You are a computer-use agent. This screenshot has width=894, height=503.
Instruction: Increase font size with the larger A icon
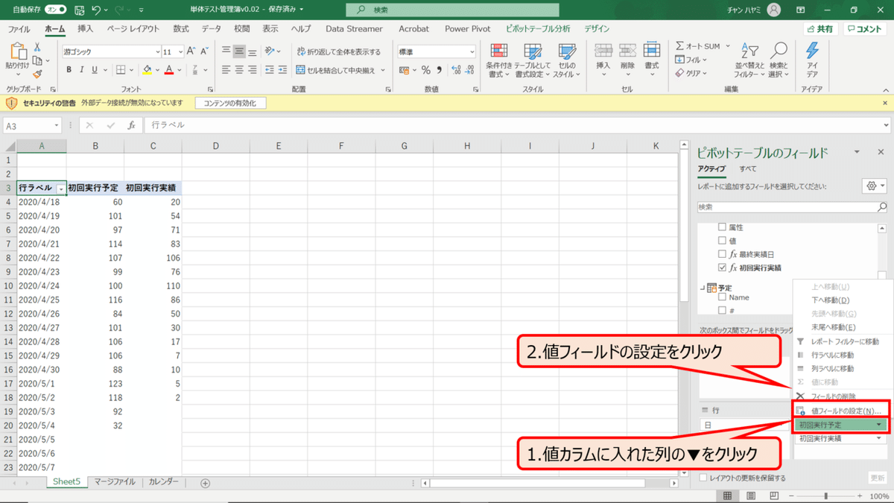(191, 51)
